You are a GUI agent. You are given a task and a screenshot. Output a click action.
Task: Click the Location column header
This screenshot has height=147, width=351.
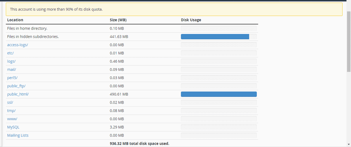coord(15,20)
